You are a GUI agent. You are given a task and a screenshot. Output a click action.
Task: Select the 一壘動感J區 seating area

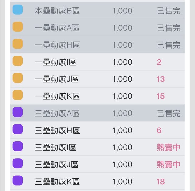56,79
